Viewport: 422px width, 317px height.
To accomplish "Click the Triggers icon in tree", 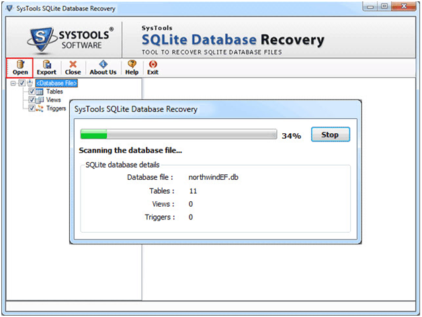I will click(40, 108).
